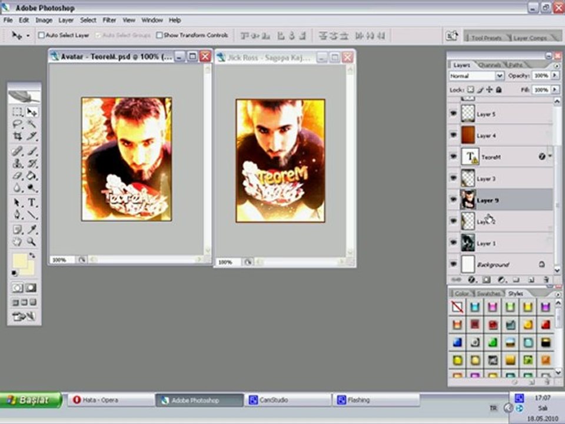Select the Slice tool
The height and width of the screenshot is (424, 565).
point(32,136)
